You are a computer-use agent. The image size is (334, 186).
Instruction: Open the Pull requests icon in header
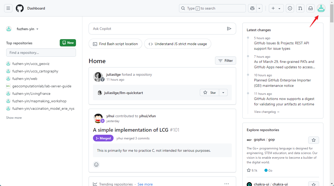tap(300, 8)
